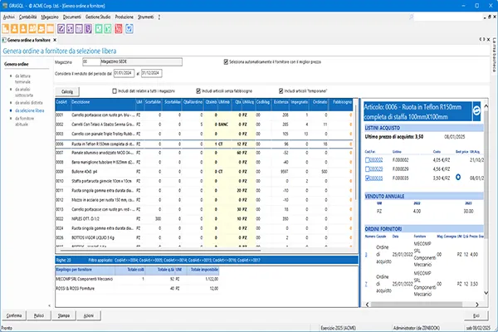The height and width of the screenshot is (332, 498).
Task: Click the down scroll arrow of the article panel
Action: click(486, 293)
